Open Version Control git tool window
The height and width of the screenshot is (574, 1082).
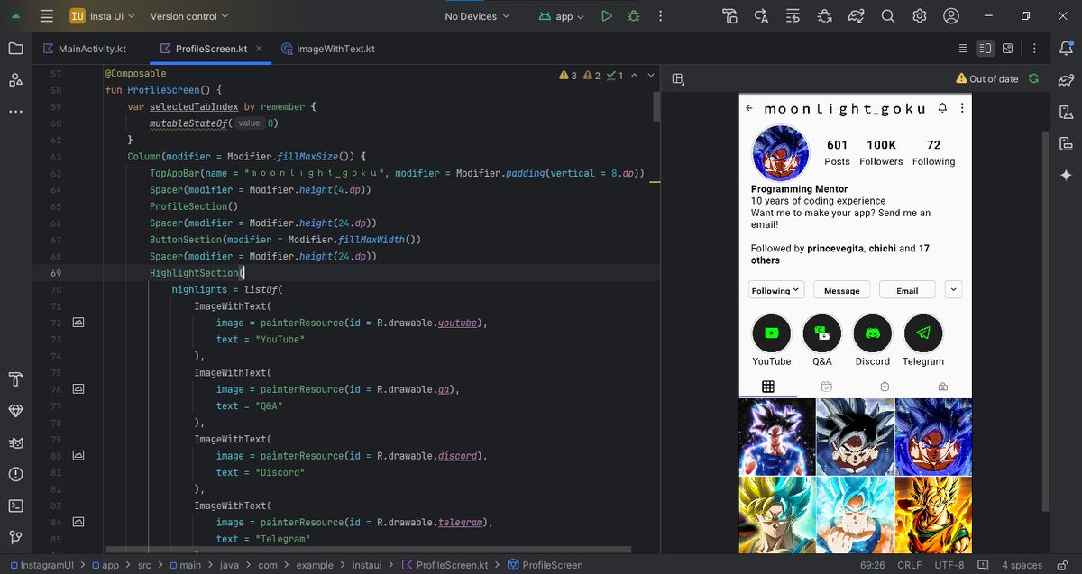(15, 537)
